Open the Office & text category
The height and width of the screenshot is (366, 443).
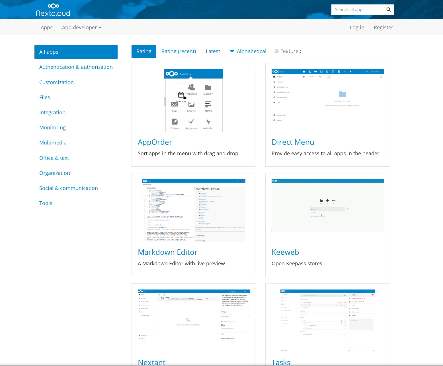coord(54,158)
